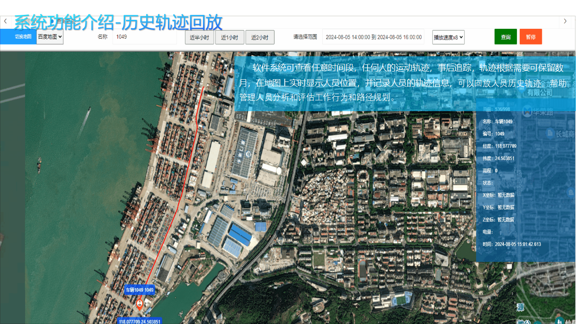Image resolution: width=576 pixels, height=324 pixels.
Task: Click the 名称: 车辆1049 info row
Action: [498, 121]
